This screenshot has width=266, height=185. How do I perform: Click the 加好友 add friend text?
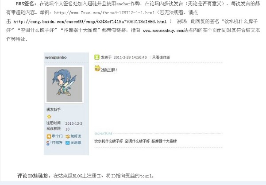(76, 136)
